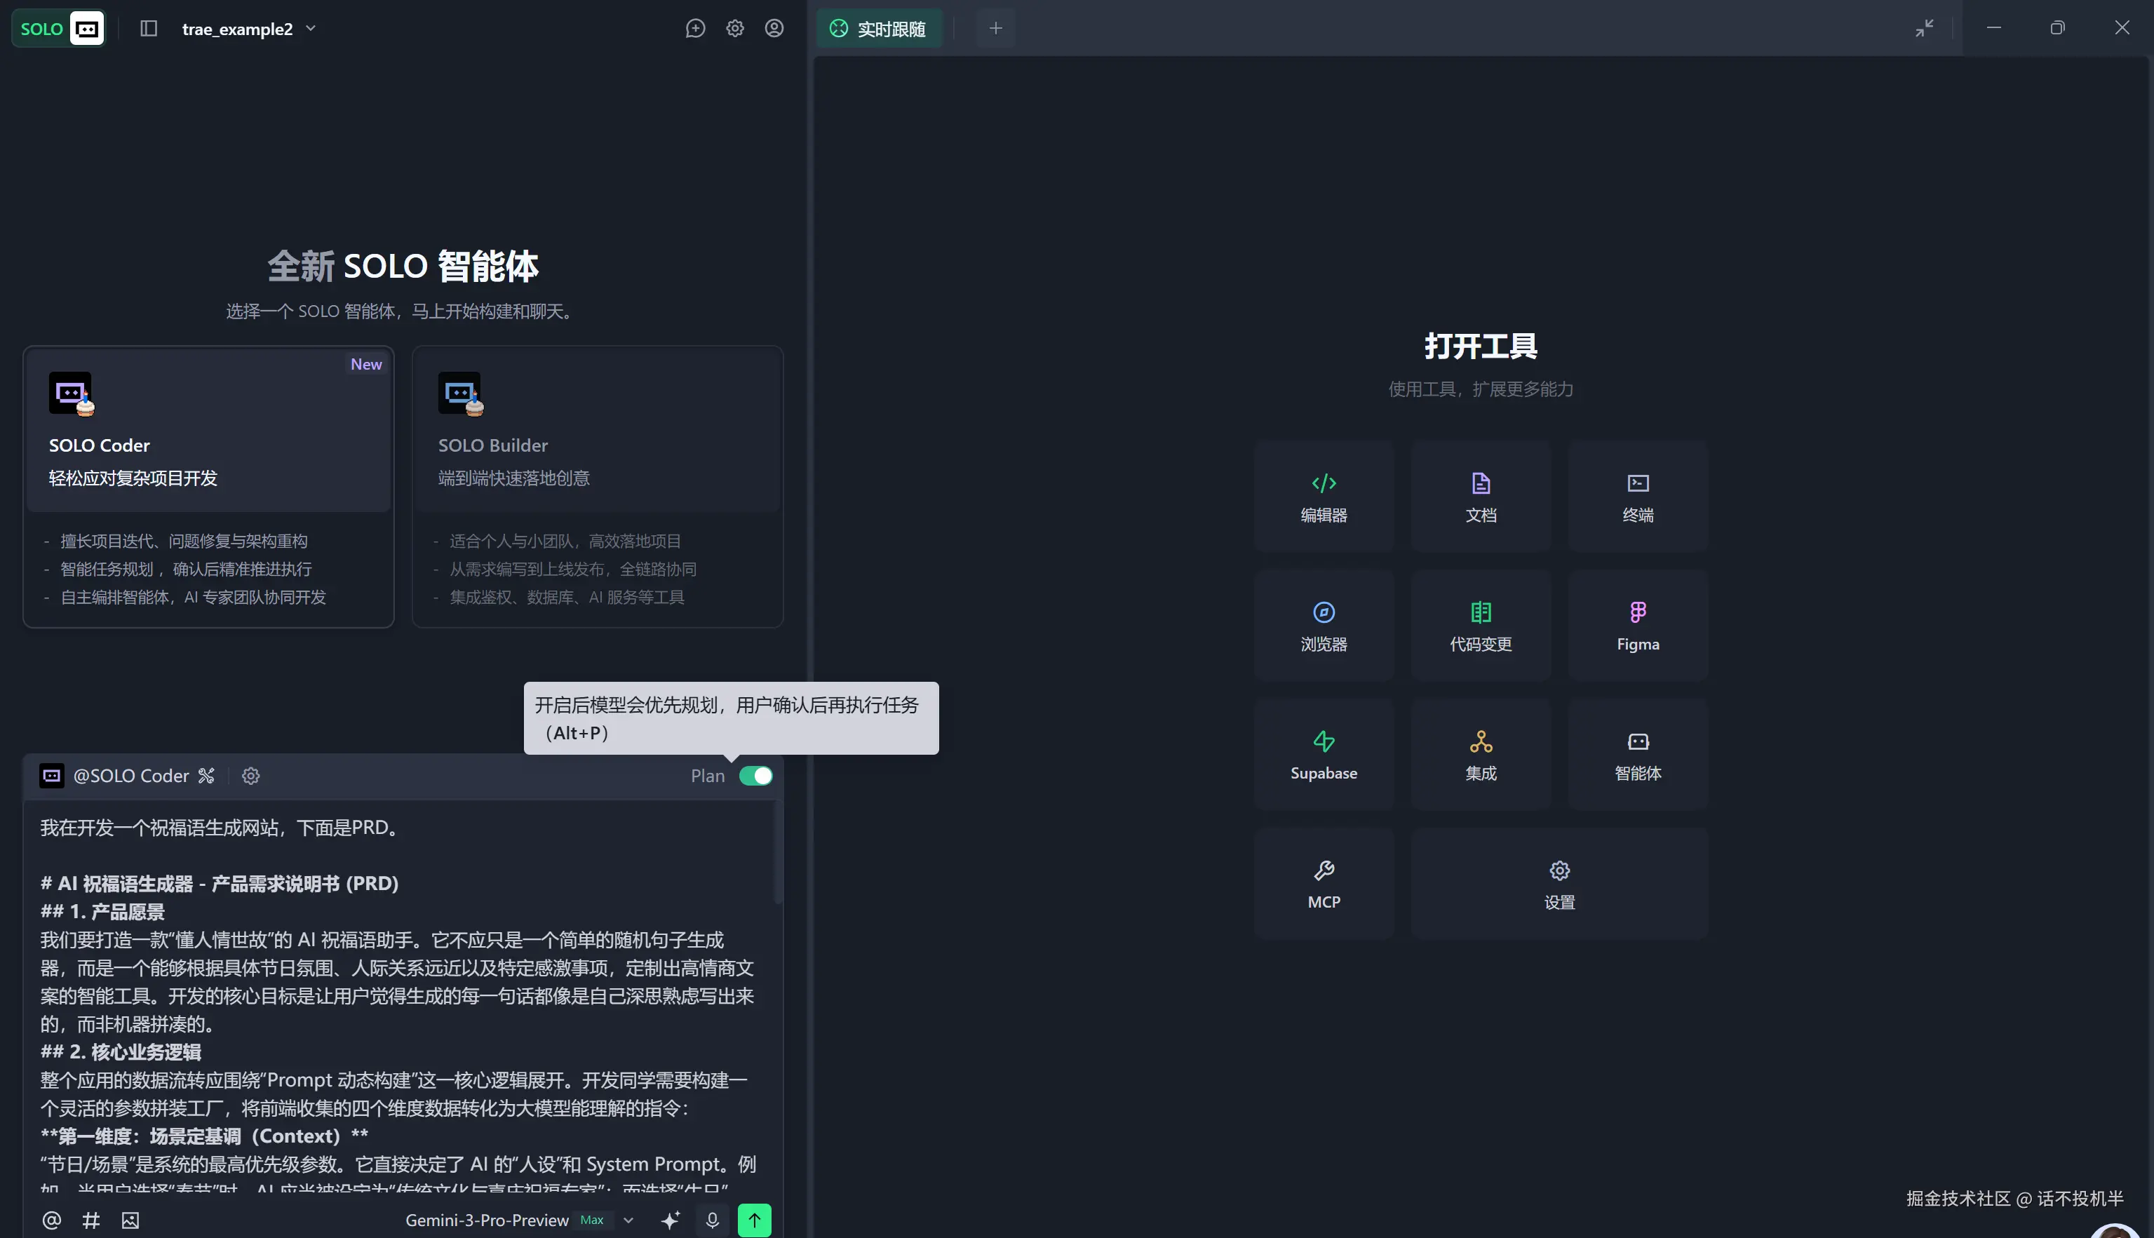Click the voice input microphone icon
2154x1238 pixels.
click(x=713, y=1220)
